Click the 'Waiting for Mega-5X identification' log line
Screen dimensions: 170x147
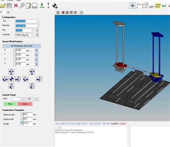pyautogui.click(x=70, y=130)
